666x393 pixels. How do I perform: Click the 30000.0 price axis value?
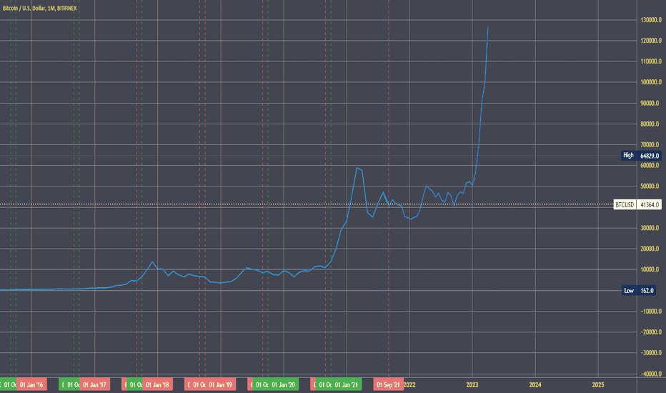tap(651, 228)
